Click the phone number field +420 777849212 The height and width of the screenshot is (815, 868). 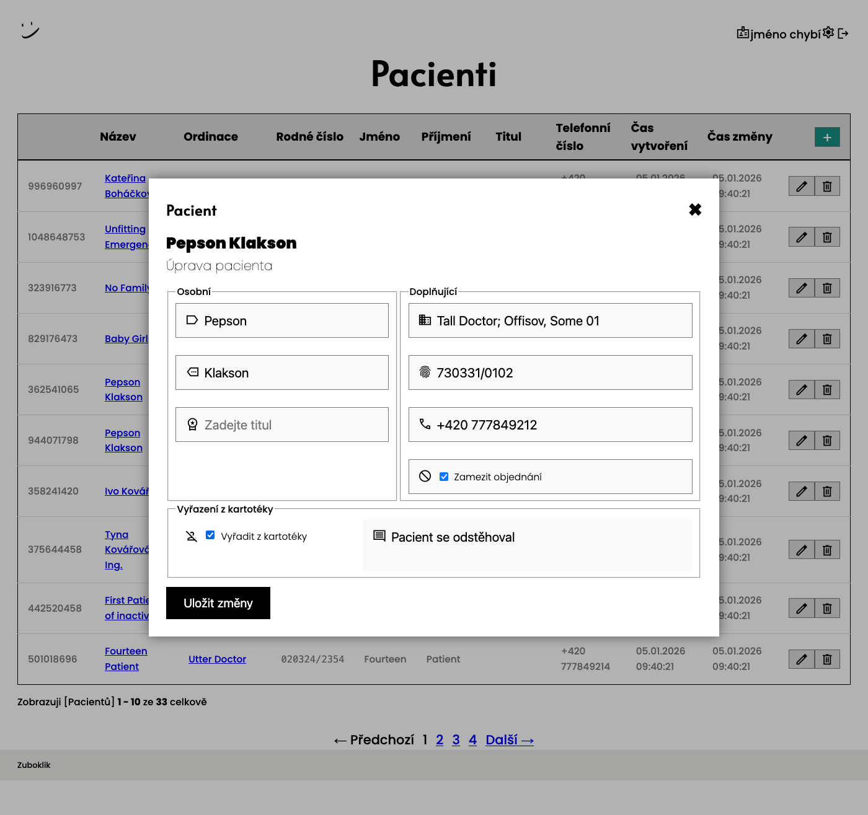(x=550, y=425)
